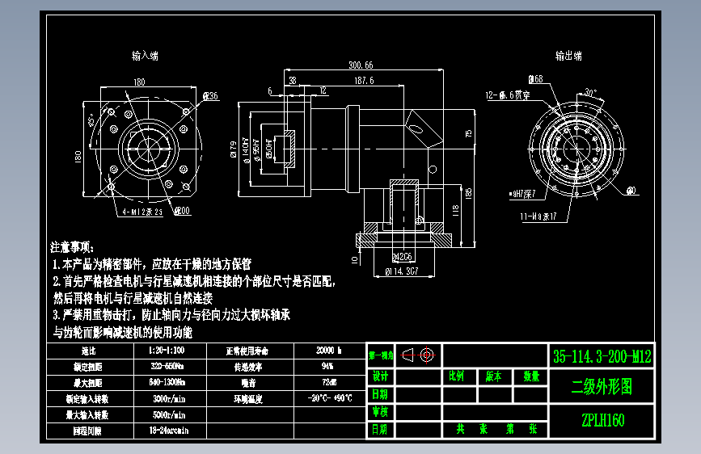Click the 'Ø114.3G7' diameter dimension
Screen dimensions: 701x454
pos(402,271)
